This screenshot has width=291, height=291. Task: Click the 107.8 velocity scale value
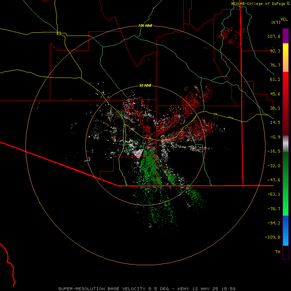[x=274, y=36]
